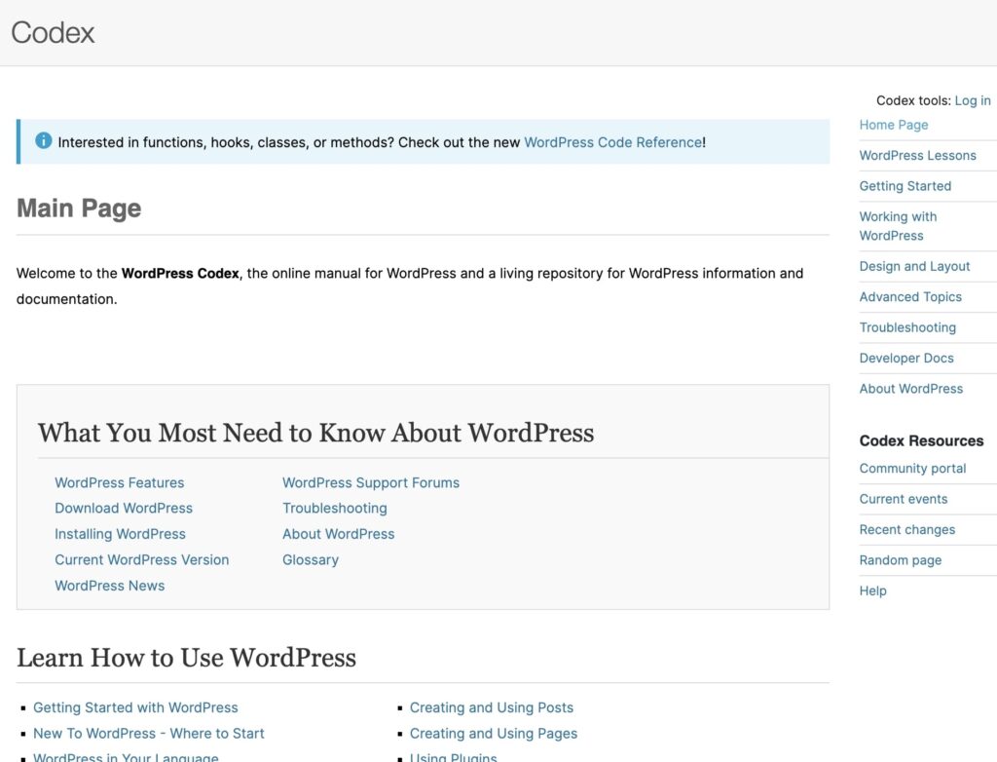Click New To WordPress - Where to Start
Image resolution: width=997 pixels, height=762 pixels.
coord(149,734)
